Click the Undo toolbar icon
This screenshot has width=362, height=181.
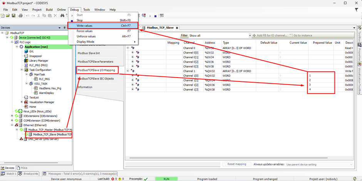click(x=27, y=16)
